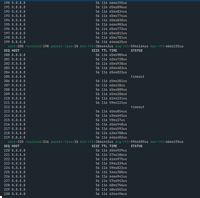
Task: Click sequence number 205
Action: point(7,77)
